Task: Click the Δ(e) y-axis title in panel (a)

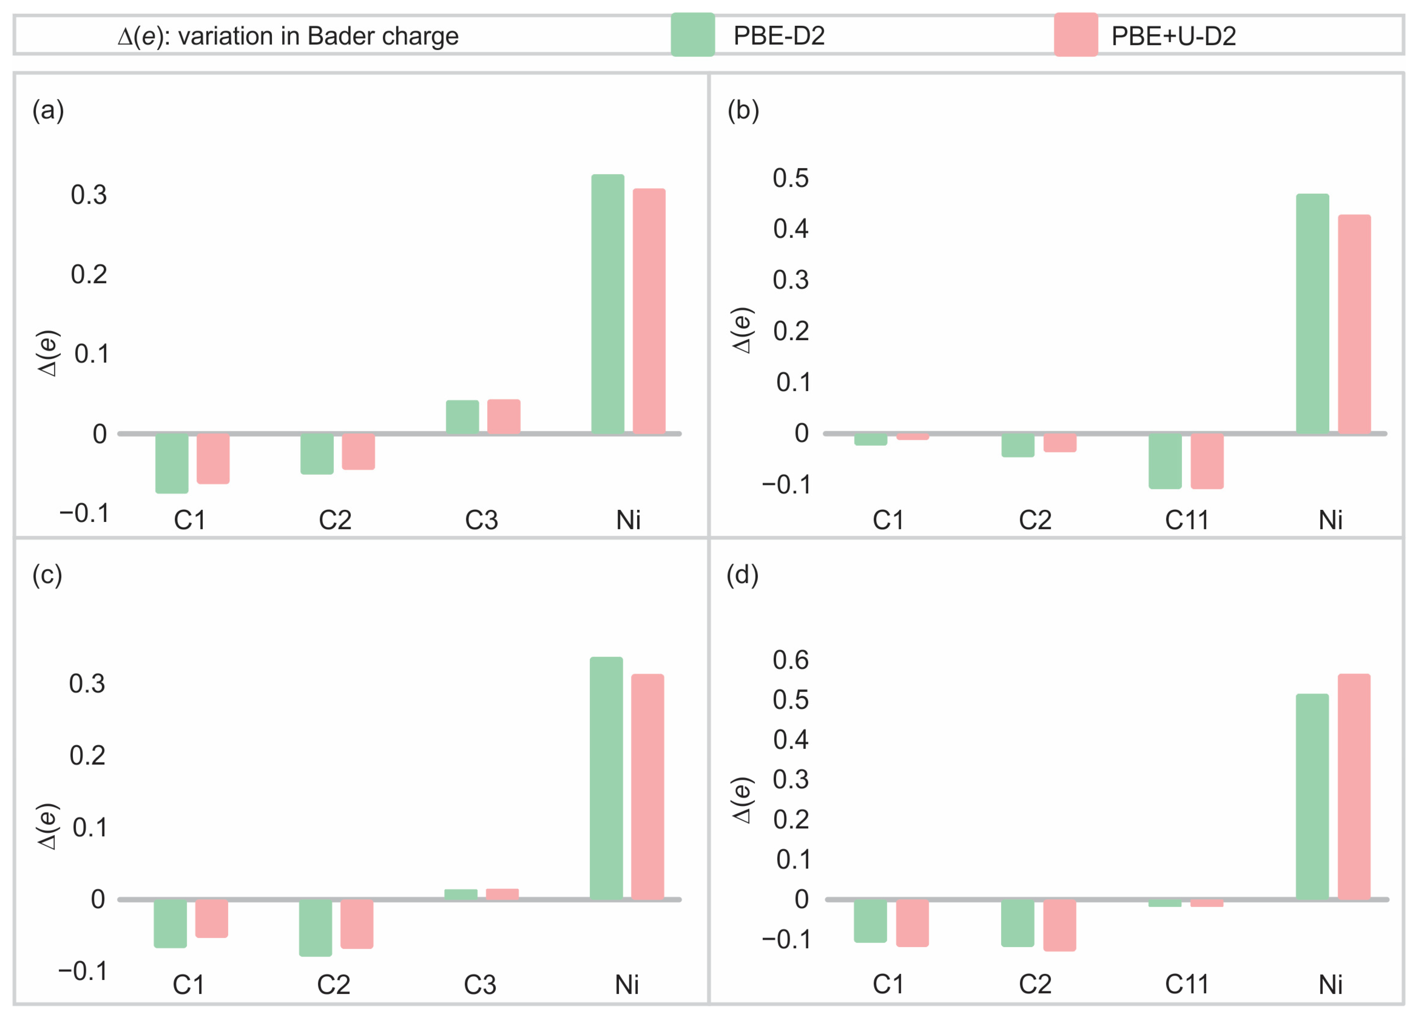Action: click(x=48, y=353)
